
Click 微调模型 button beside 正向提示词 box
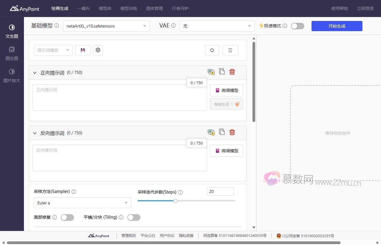(x=226, y=90)
